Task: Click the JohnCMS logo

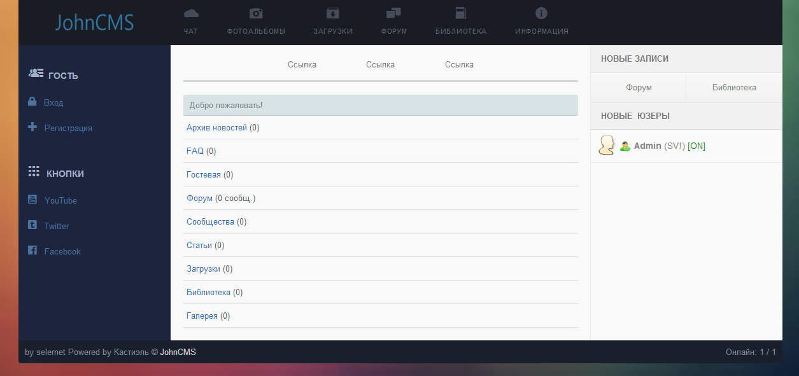Action: [x=94, y=23]
